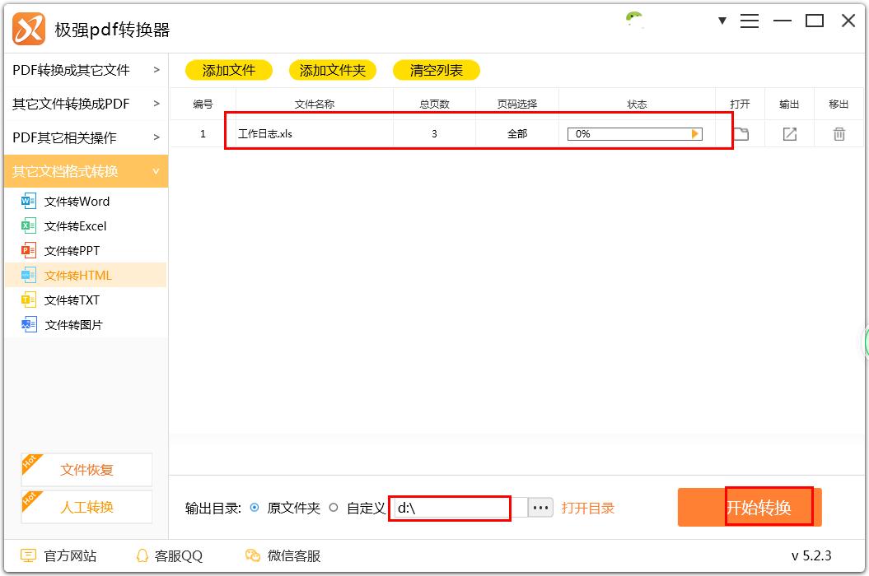Open the hamburger menu in the title bar
The width and height of the screenshot is (869, 576).
click(750, 21)
